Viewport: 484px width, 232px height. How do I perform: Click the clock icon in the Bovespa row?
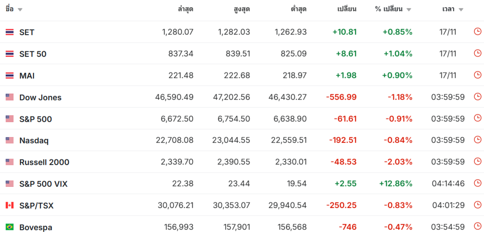(x=477, y=226)
